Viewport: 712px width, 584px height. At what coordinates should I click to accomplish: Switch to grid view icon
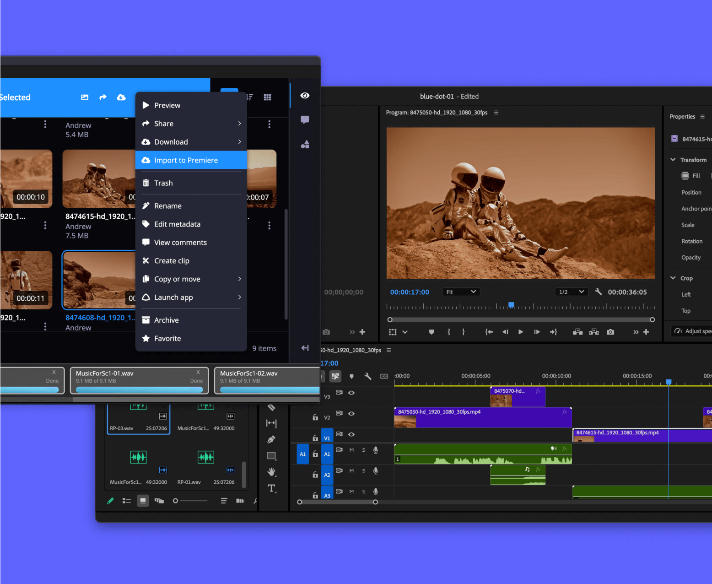pos(268,97)
